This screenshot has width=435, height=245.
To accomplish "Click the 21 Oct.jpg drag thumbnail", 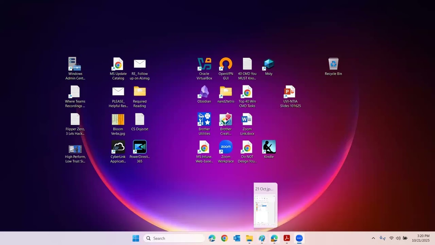I will tap(265, 205).
